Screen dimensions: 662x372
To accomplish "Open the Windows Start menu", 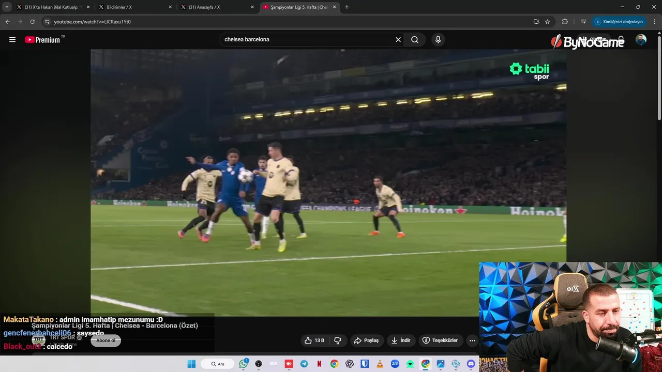I will coord(191,364).
